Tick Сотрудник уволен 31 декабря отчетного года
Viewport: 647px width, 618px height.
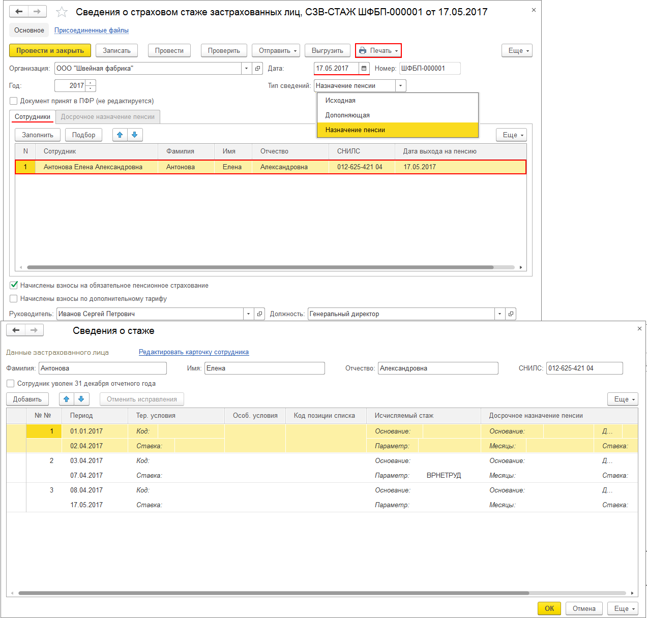point(11,384)
